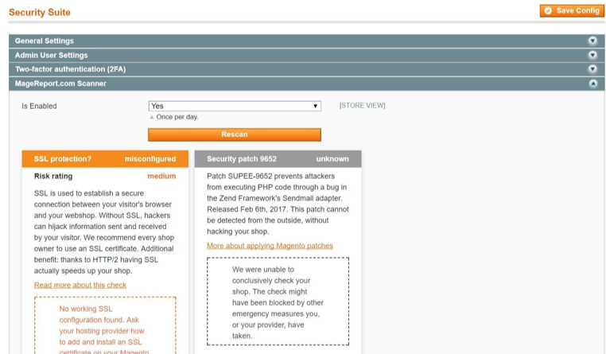The height and width of the screenshot is (354, 606).
Task: Open the General Settings header
Action: [307, 41]
